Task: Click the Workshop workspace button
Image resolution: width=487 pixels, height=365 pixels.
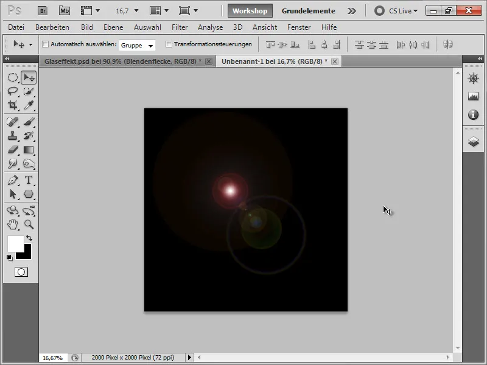Action: 249,10
